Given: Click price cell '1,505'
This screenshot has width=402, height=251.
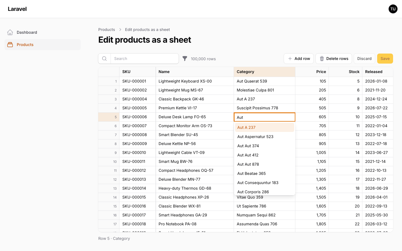Looking at the screenshot, I should point(312,197).
